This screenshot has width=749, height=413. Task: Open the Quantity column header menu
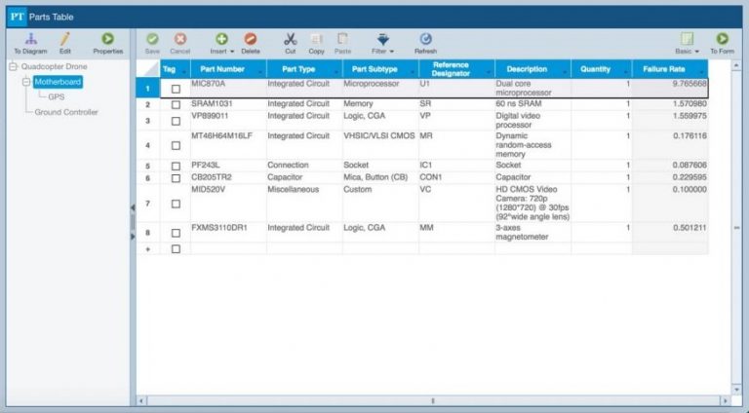[x=626, y=72]
